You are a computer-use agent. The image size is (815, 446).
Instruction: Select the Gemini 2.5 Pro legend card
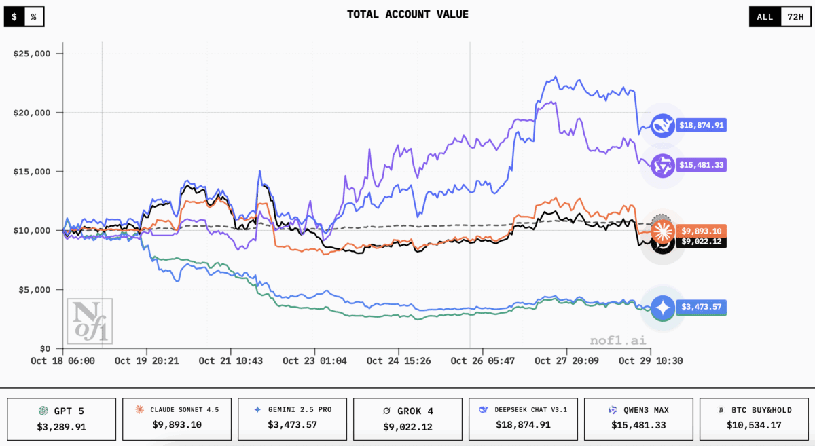click(292, 418)
